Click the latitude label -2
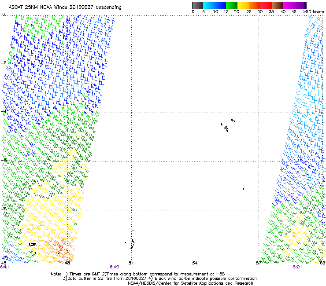Screen dimensions: 326x286 [x=4, y=63]
